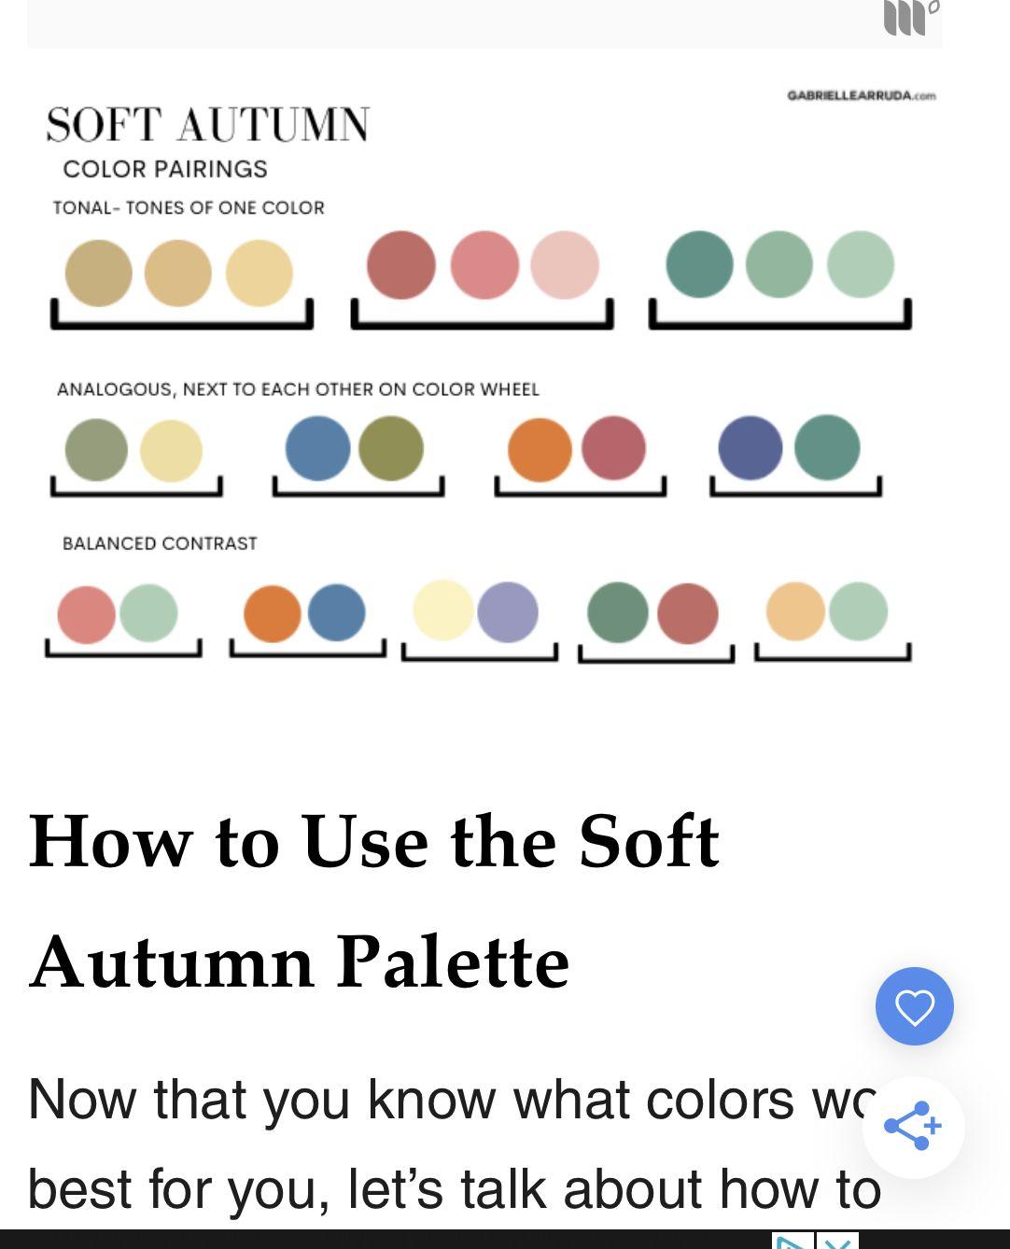The height and width of the screenshot is (1249, 1010).
Task: Close the bottom ad banner
Action: pos(837,1242)
